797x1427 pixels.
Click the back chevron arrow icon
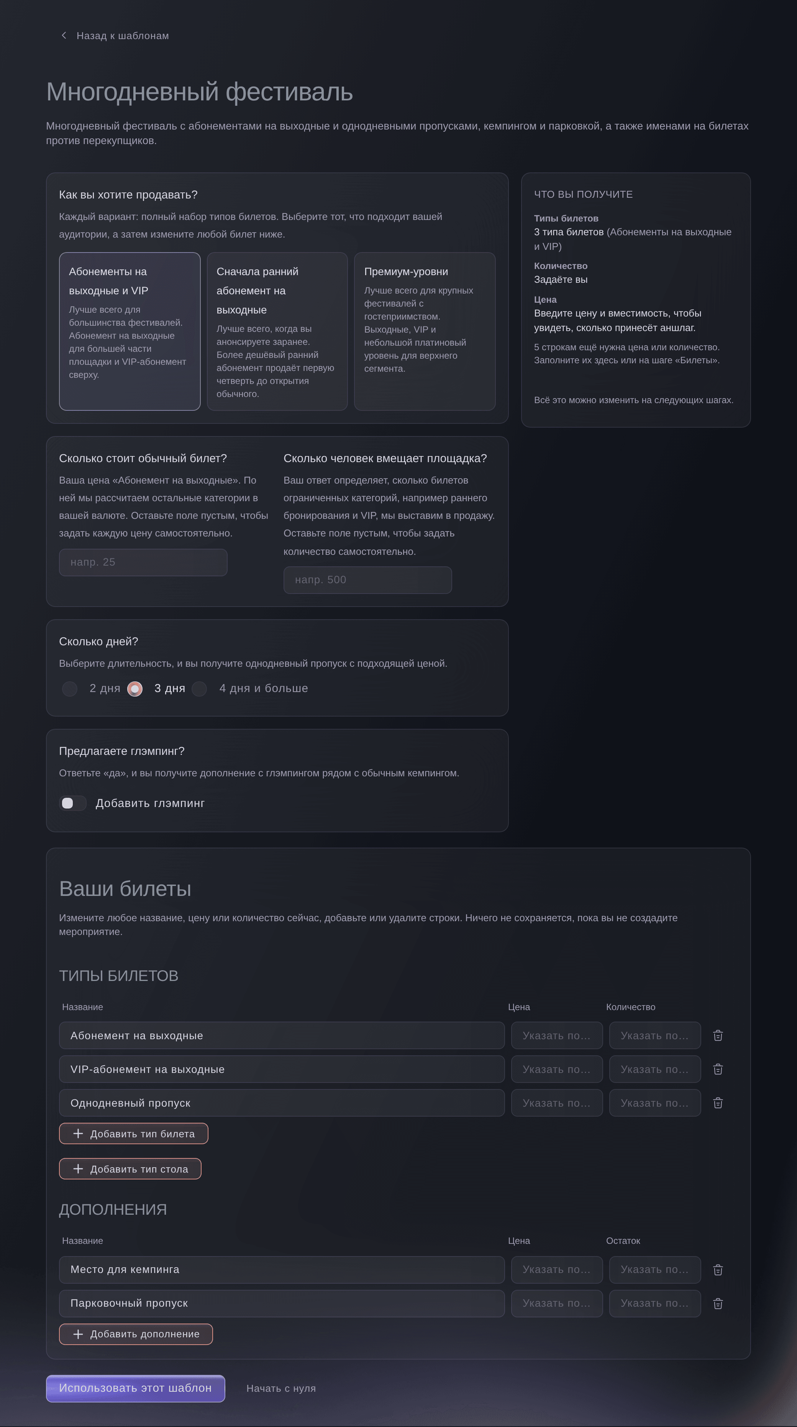click(x=64, y=36)
